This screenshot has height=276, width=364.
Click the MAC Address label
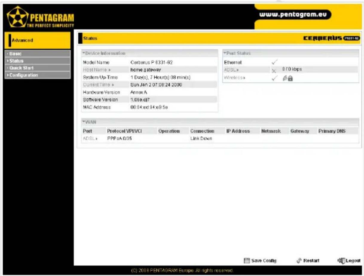click(97, 107)
